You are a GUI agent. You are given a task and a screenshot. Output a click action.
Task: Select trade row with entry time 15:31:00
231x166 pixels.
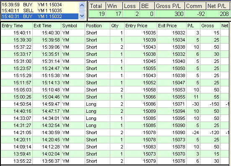tap(115, 61)
